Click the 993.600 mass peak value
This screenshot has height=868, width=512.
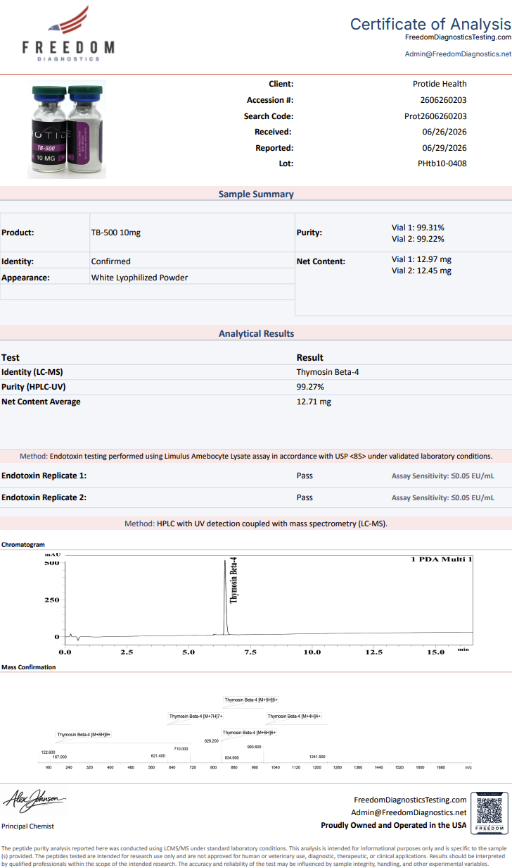pos(254,747)
